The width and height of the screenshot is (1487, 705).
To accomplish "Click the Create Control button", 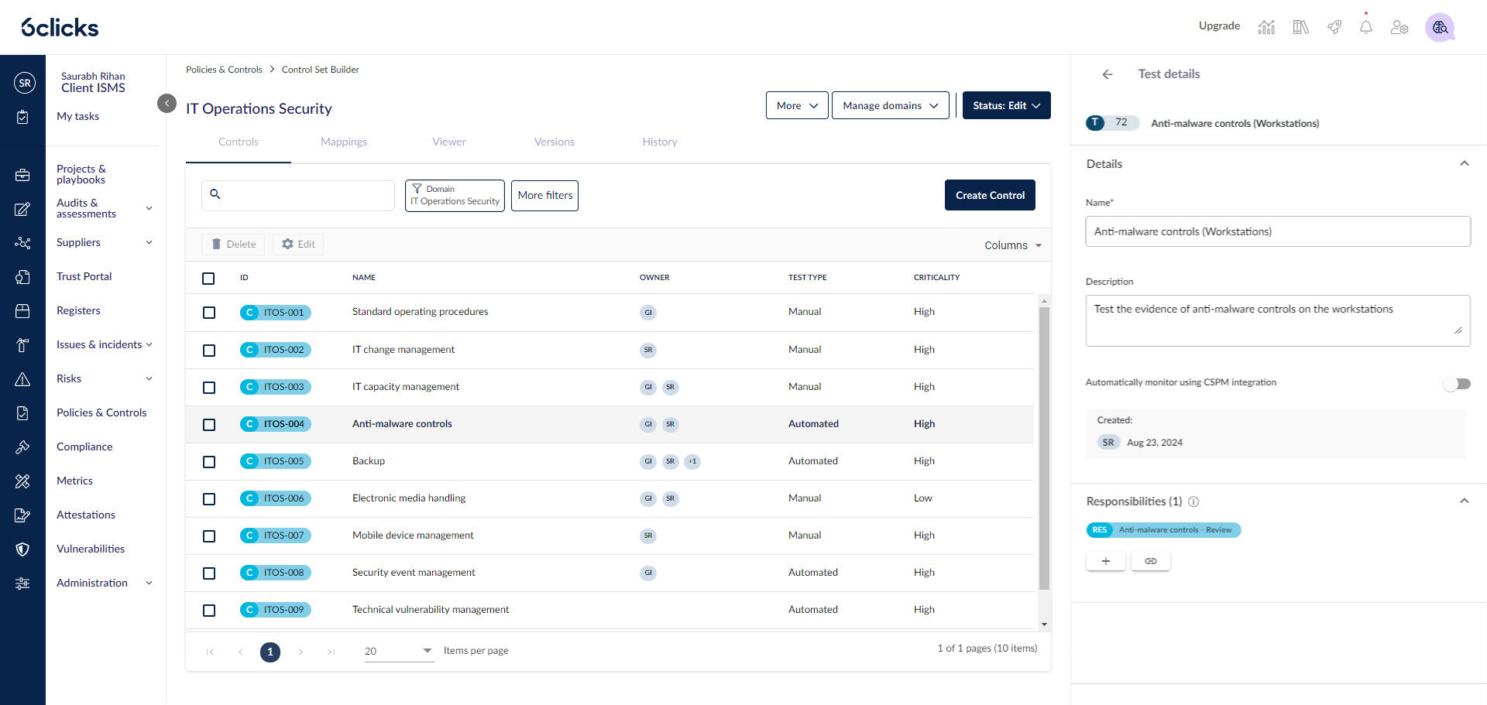I will [990, 195].
